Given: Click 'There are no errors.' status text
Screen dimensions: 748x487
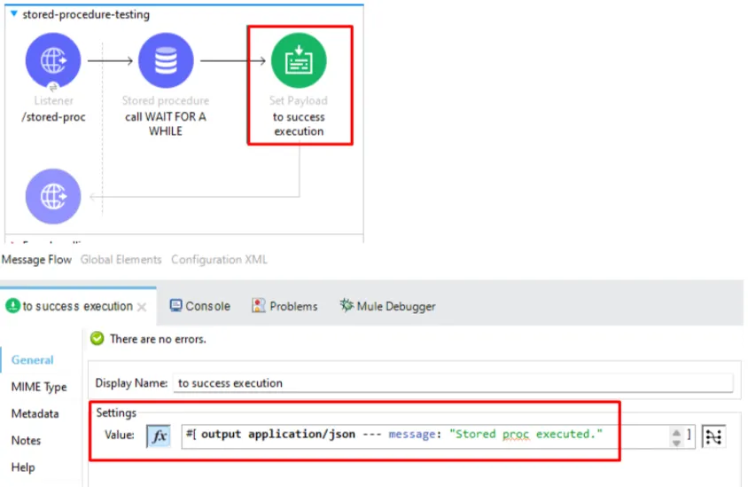Looking at the screenshot, I should pyautogui.click(x=158, y=339).
